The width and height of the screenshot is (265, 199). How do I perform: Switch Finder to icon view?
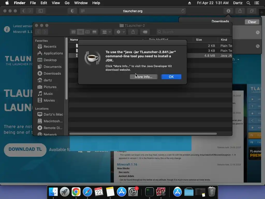(73, 32)
